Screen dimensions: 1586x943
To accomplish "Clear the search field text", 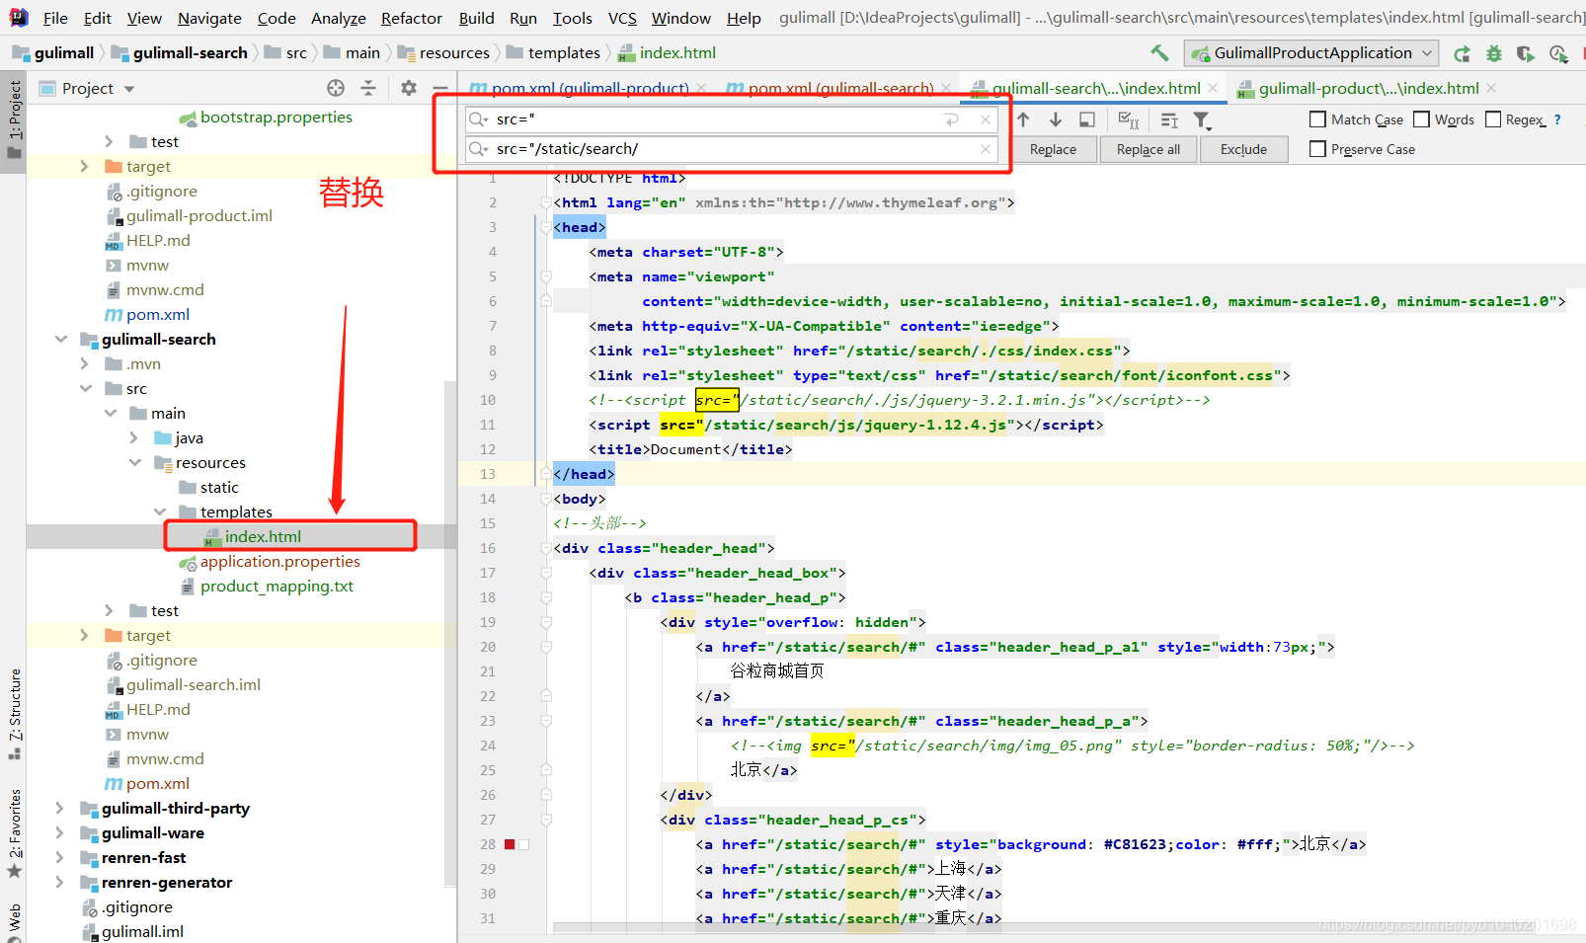I will 986,119.
